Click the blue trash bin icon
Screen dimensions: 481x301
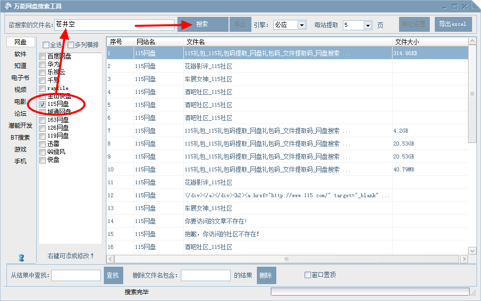[21, 257]
